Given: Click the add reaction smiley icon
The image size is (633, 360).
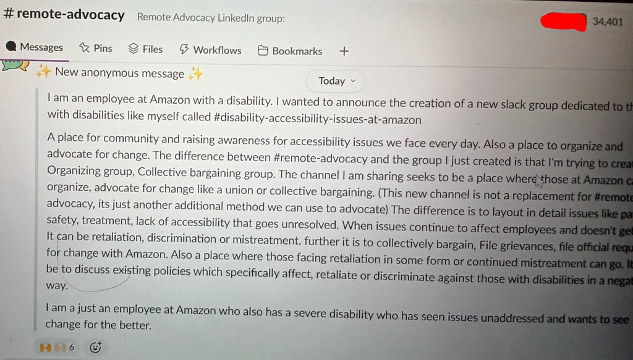Looking at the screenshot, I should point(95,347).
